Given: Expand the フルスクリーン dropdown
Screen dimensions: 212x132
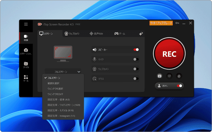Looking at the screenshot, I should pos(63,72).
